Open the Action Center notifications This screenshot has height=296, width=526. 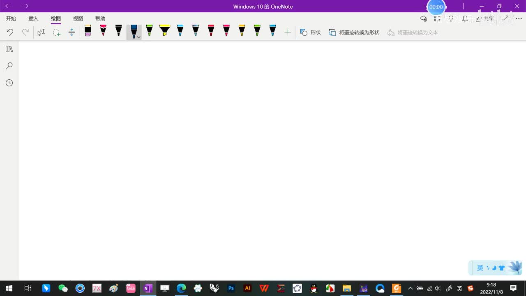(513, 288)
